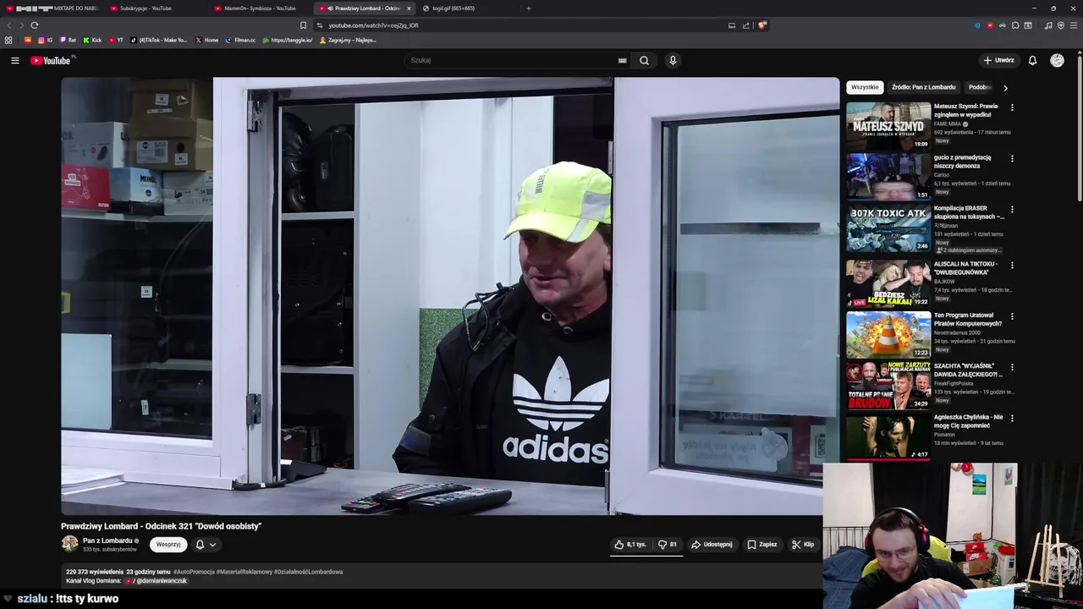Open the browser main menu hamburger
This screenshot has height=609, width=1083.
(x=1074, y=25)
